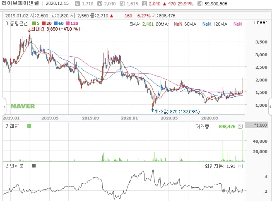Toggle the 120-day moving average swatch
The image size is (272, 201).
click(68, 24)
